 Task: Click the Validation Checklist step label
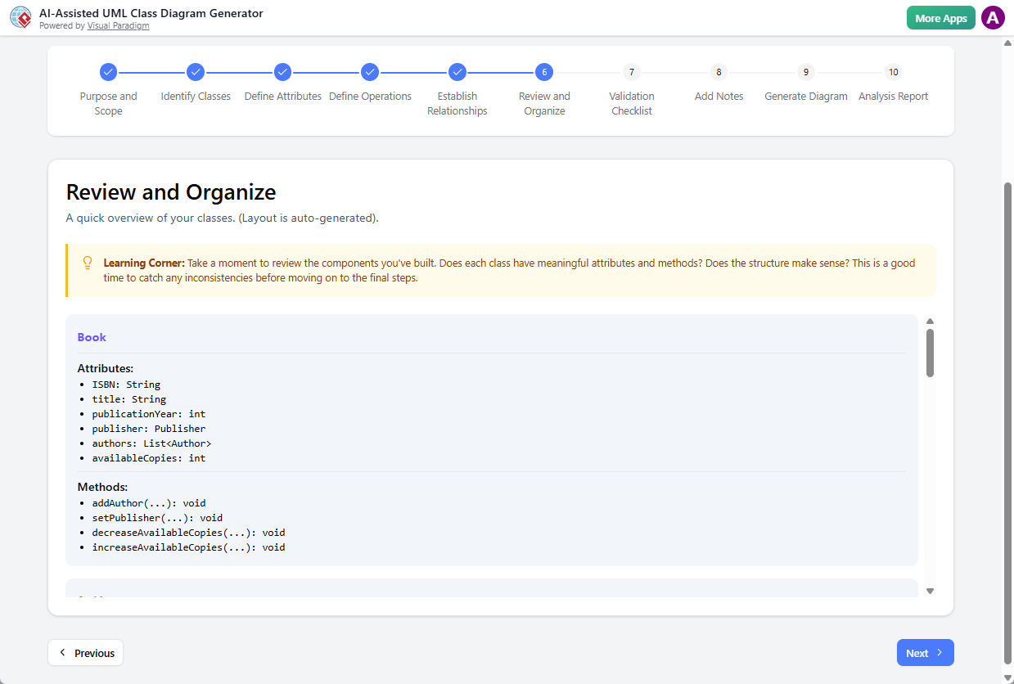click(632, 103)
